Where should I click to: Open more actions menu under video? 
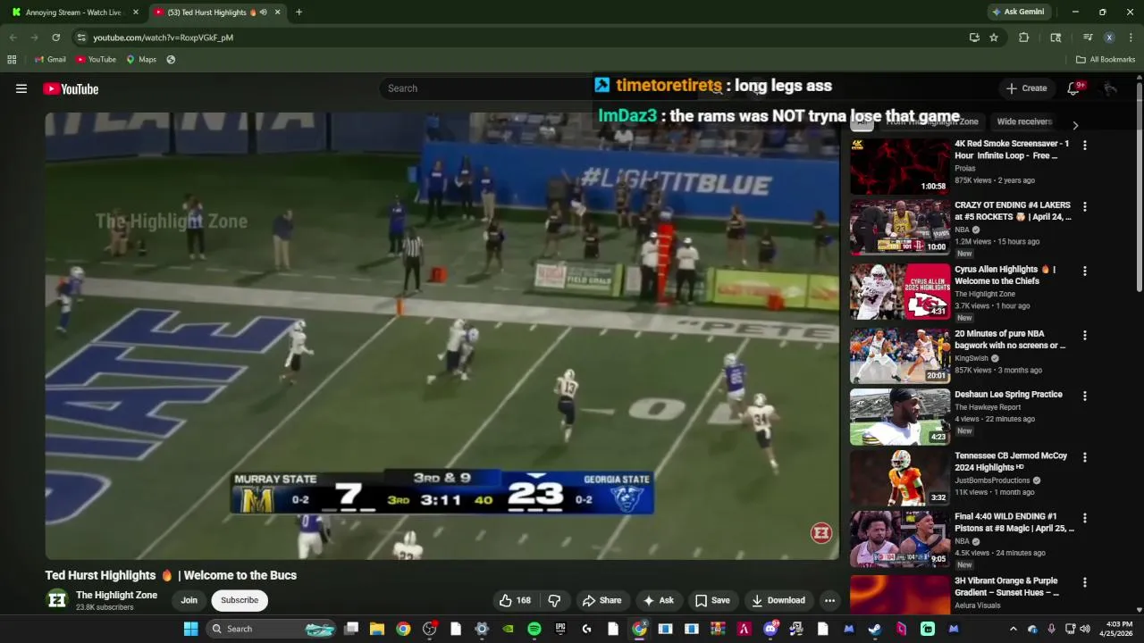(829, 600)
